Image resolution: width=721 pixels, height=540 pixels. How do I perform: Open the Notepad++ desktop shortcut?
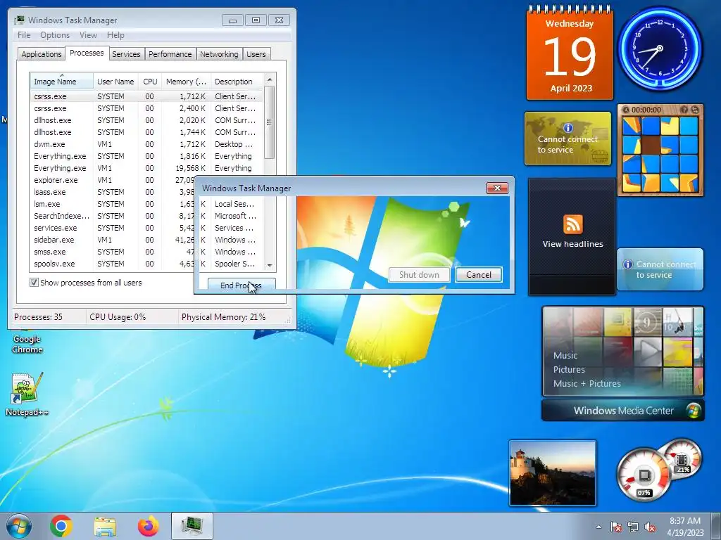coord(27,394)
